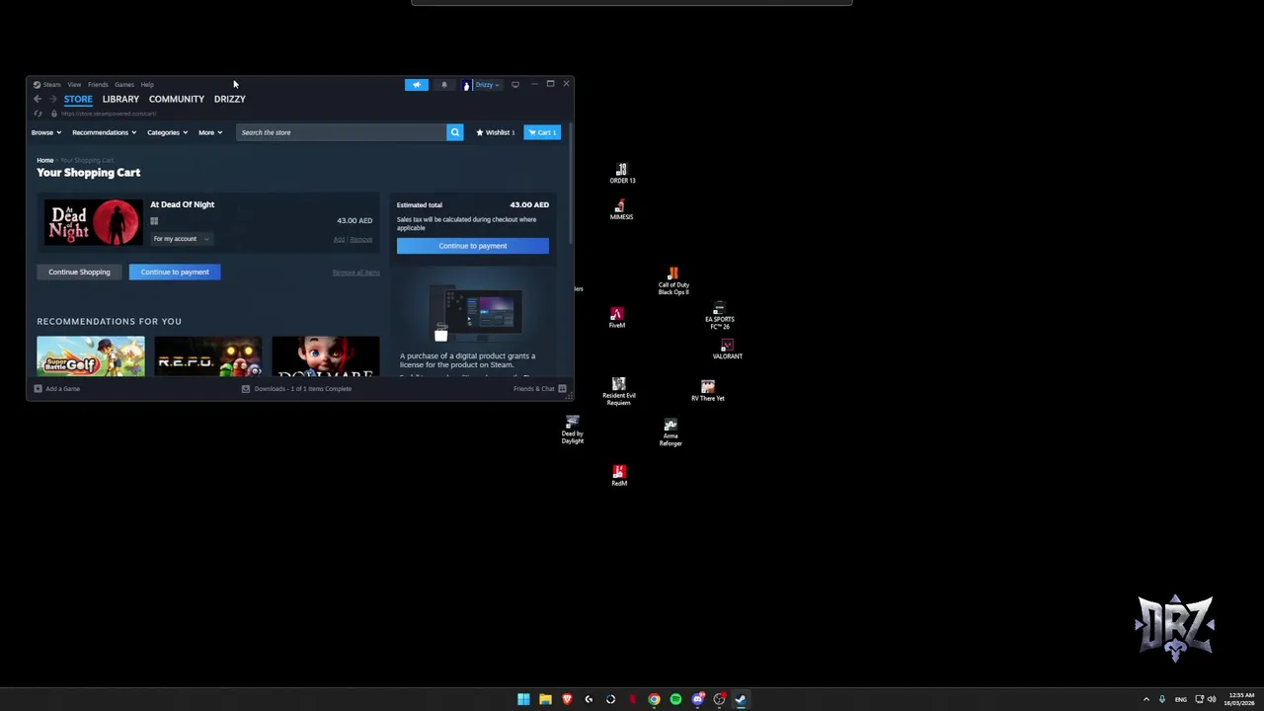
Task: Click Continue to payment under Estimated total
Action: tap(473, 246)
